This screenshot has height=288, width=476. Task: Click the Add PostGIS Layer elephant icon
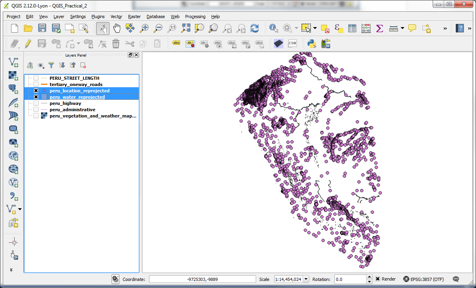point(13,88)
